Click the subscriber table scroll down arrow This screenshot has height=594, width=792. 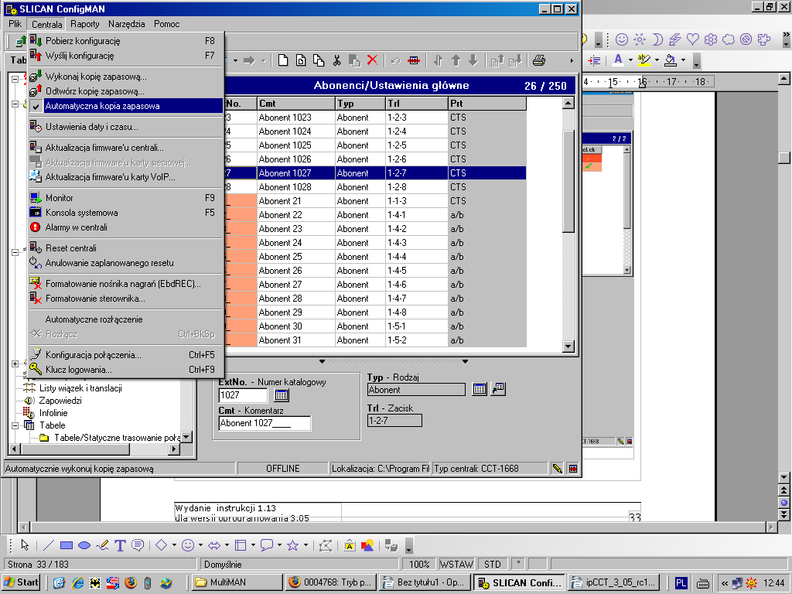(568, 346)
